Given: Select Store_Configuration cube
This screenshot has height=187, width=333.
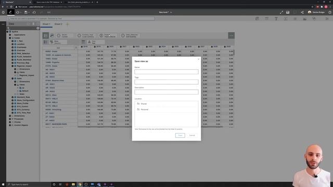Looking at the screenshot, I should 25,100.
